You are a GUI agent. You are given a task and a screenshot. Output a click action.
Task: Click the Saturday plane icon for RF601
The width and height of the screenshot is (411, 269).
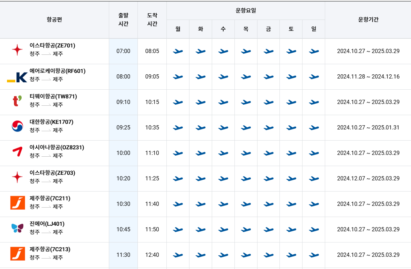[291, 77]
